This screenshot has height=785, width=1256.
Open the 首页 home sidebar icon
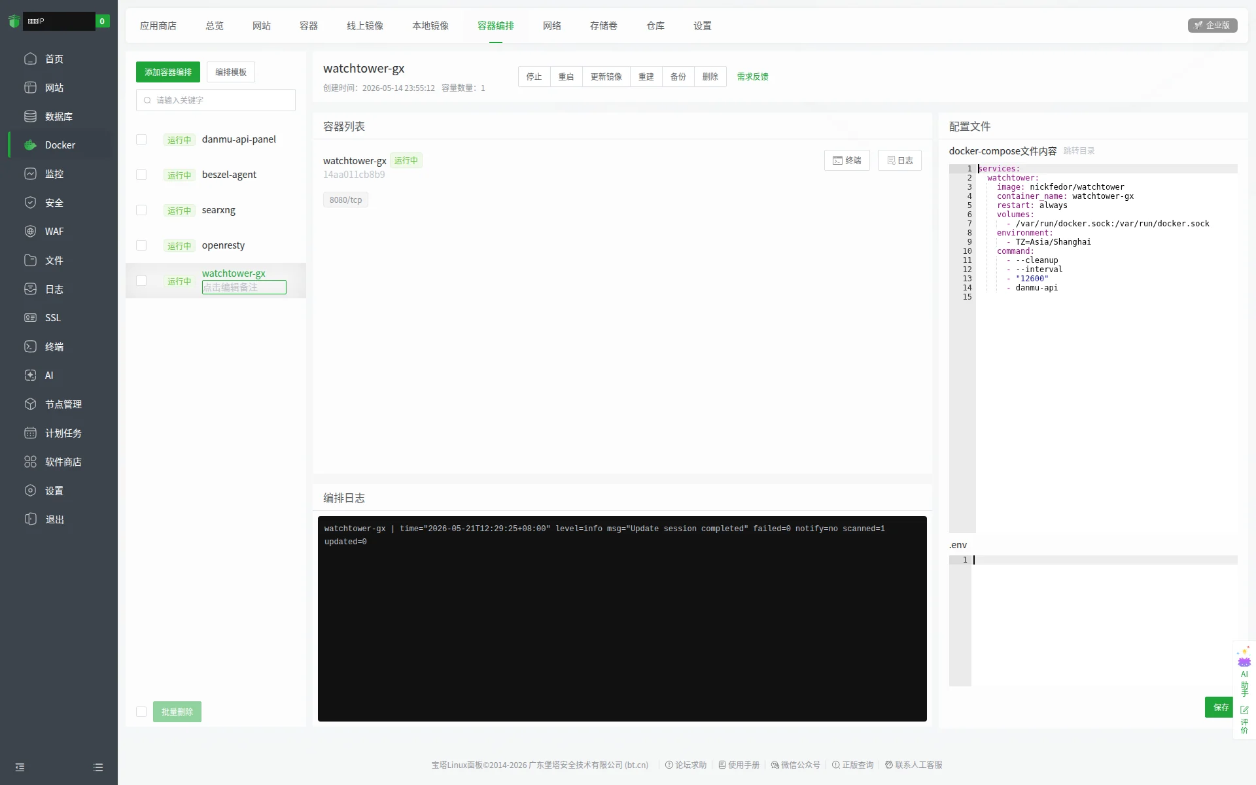point(30,59)
